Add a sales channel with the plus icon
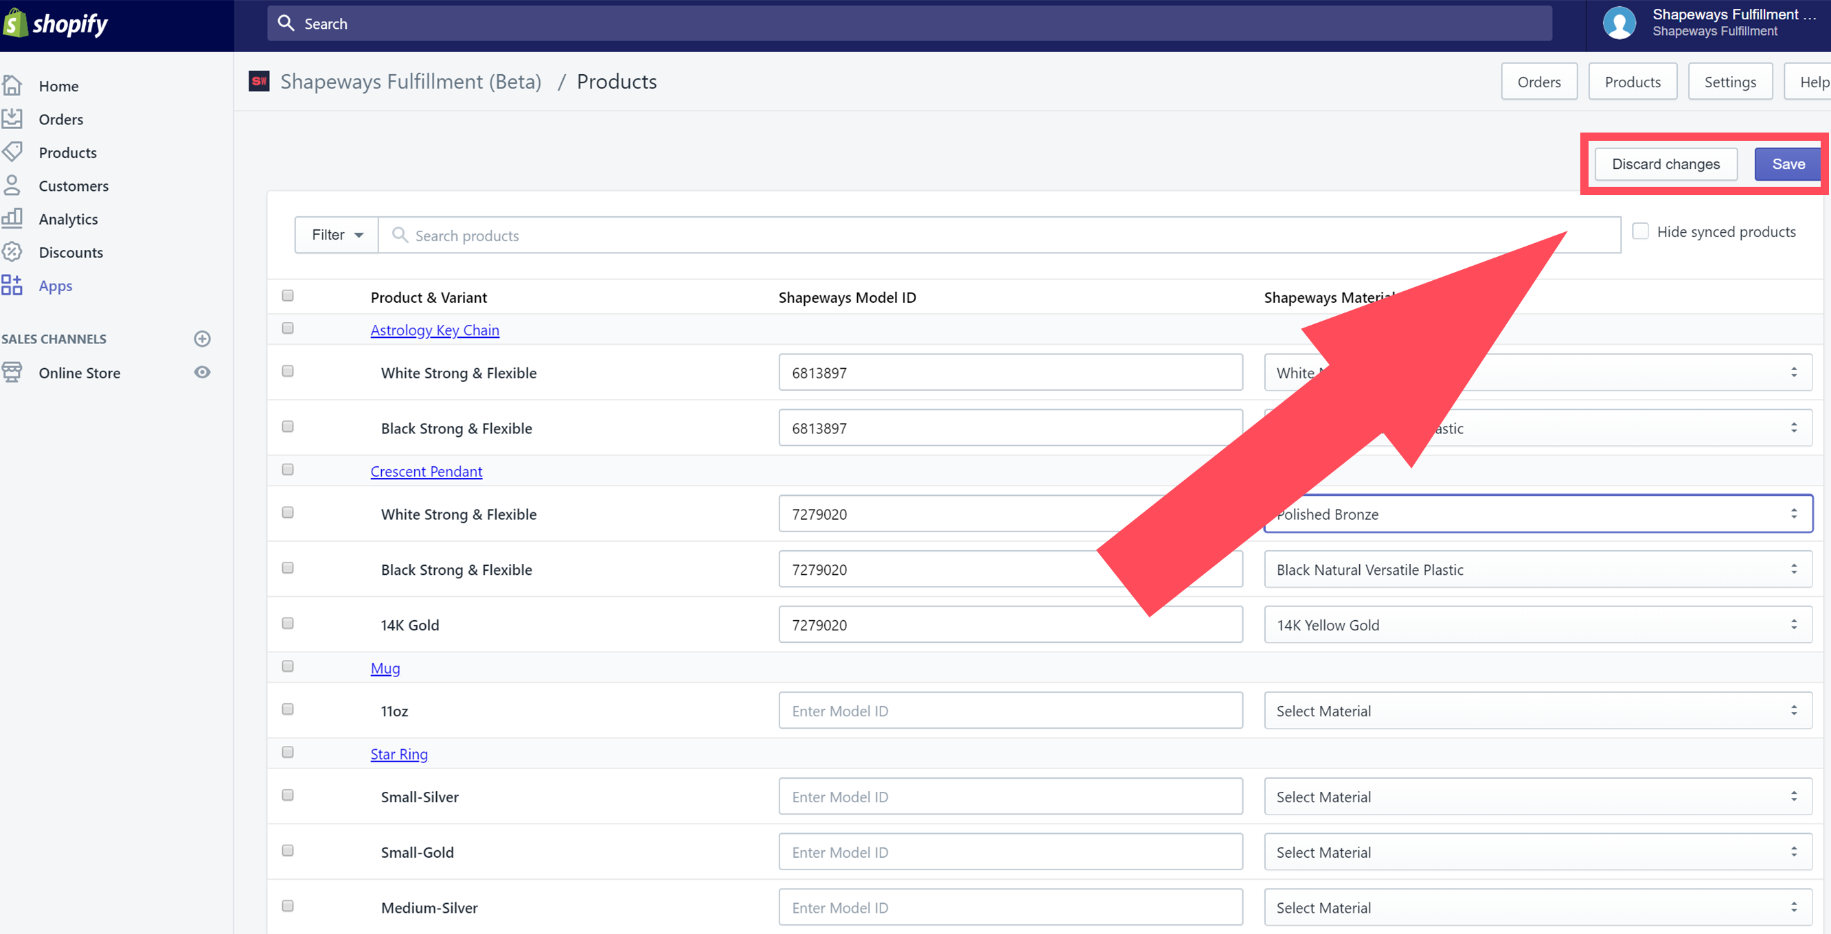Screen dimensions: 1831x934 [x=202, y=339]
